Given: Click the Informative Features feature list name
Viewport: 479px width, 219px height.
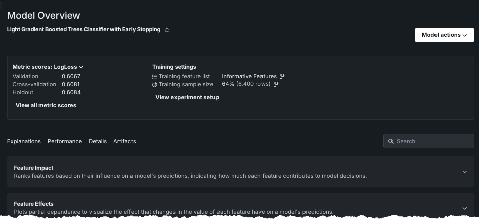Looking at the screenshot, I should (x=249, y=77).
